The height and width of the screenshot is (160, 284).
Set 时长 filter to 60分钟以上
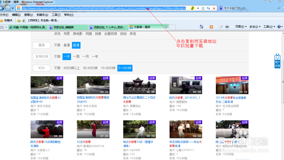[72, 68]
